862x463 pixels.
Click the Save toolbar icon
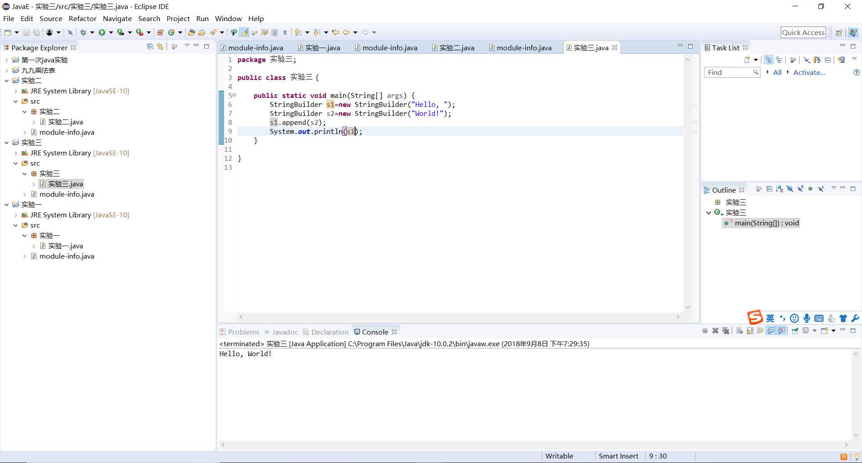26,32
